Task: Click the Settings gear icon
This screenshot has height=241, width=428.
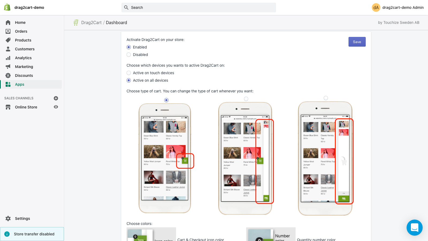Action: [x=8, y=219]
